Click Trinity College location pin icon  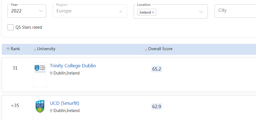point(51,73)
